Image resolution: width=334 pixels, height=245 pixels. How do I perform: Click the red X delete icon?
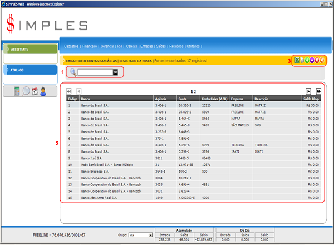pos(318,60)
